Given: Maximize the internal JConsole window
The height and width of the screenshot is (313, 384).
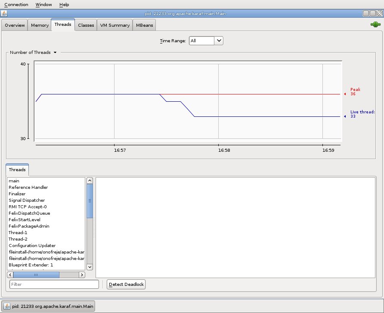Looking at the screenshot, I should point(372,13).
